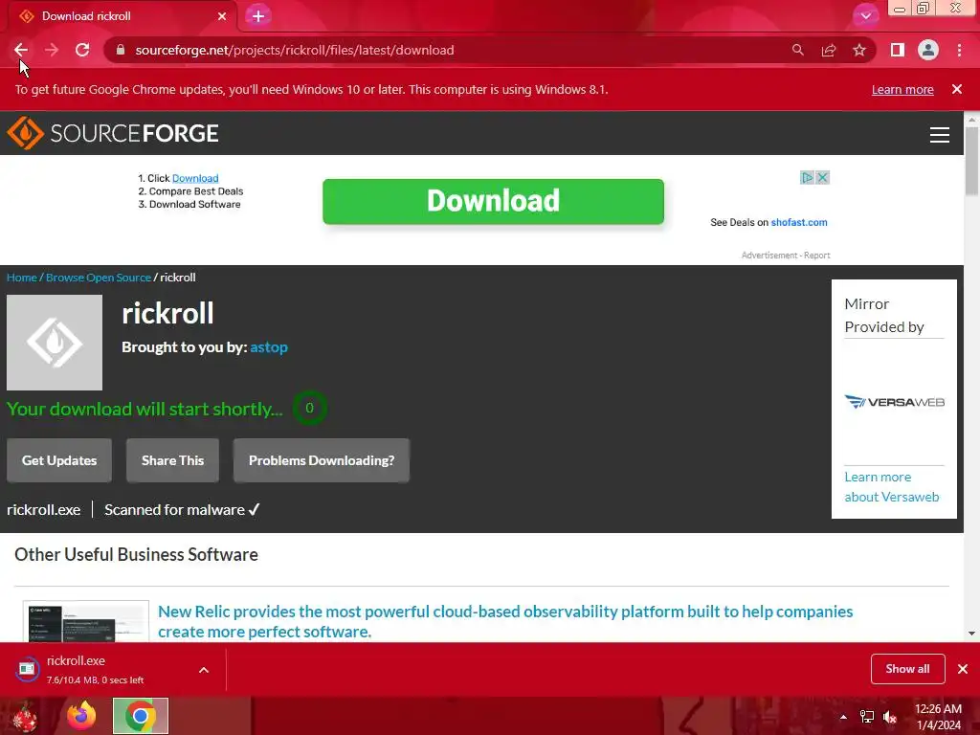Close the Download rickroll tab
The height and width of the screenshot is (735, 980).
point(222,16)
